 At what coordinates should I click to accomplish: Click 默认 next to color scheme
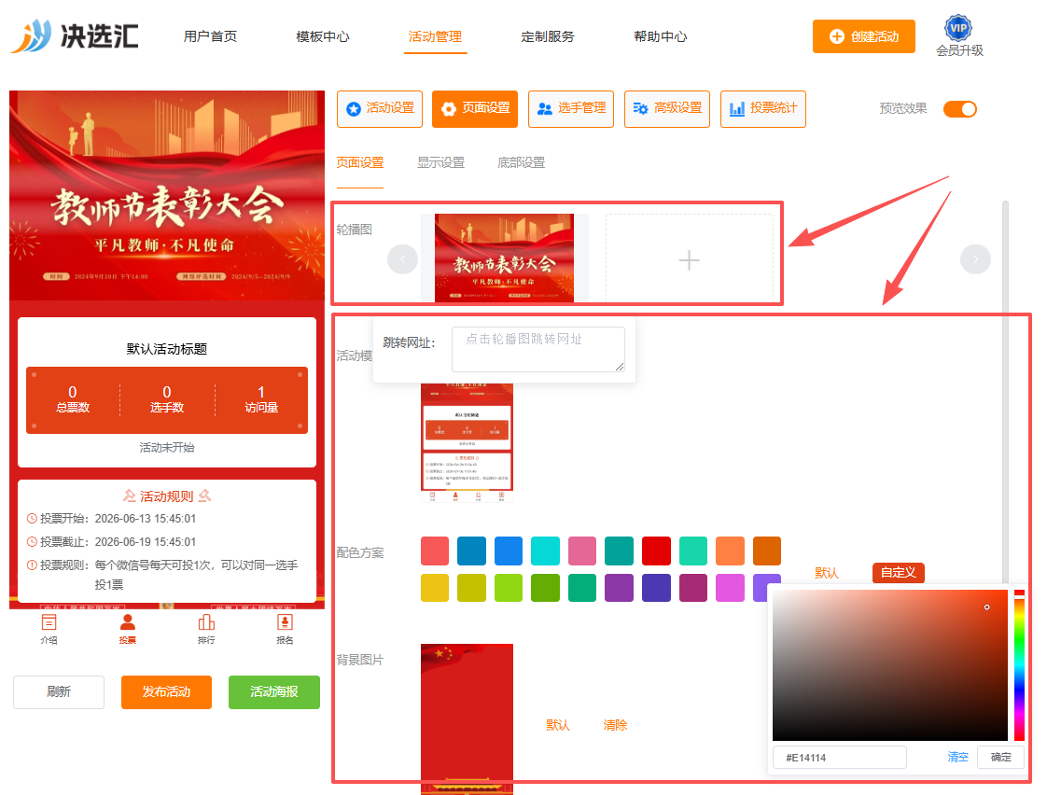[x=826, y=573]
